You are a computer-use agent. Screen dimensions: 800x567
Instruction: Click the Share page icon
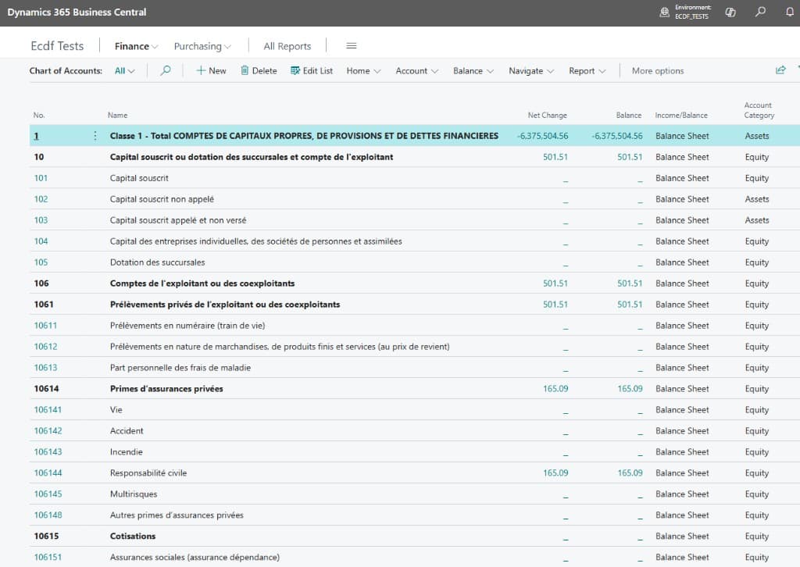(x=780, y=70)
